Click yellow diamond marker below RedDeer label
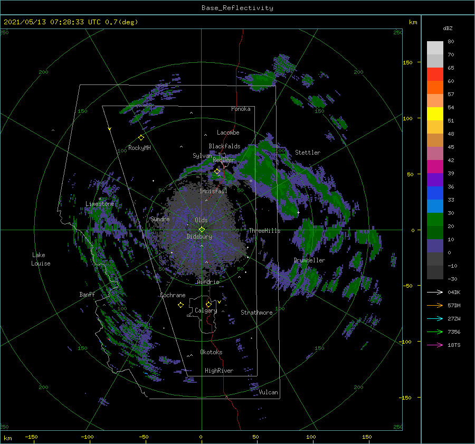This screenshot has width=475, height=444. pos(217,172)
